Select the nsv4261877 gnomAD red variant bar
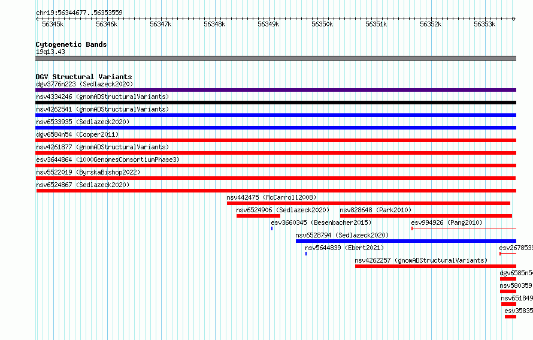Screen dimensions: 533x340 [275, 153]
